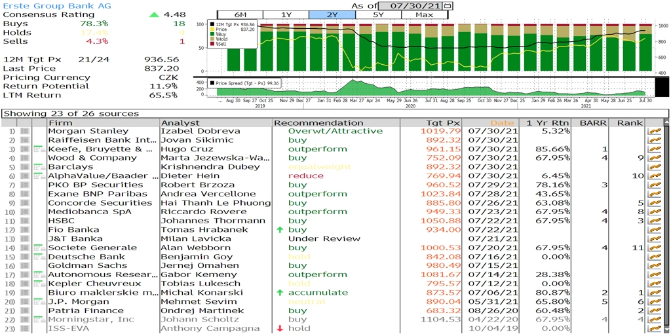Open the detail icon for HSBC row
This screenshot has width=671, height=336.
[x=25, y=221]
